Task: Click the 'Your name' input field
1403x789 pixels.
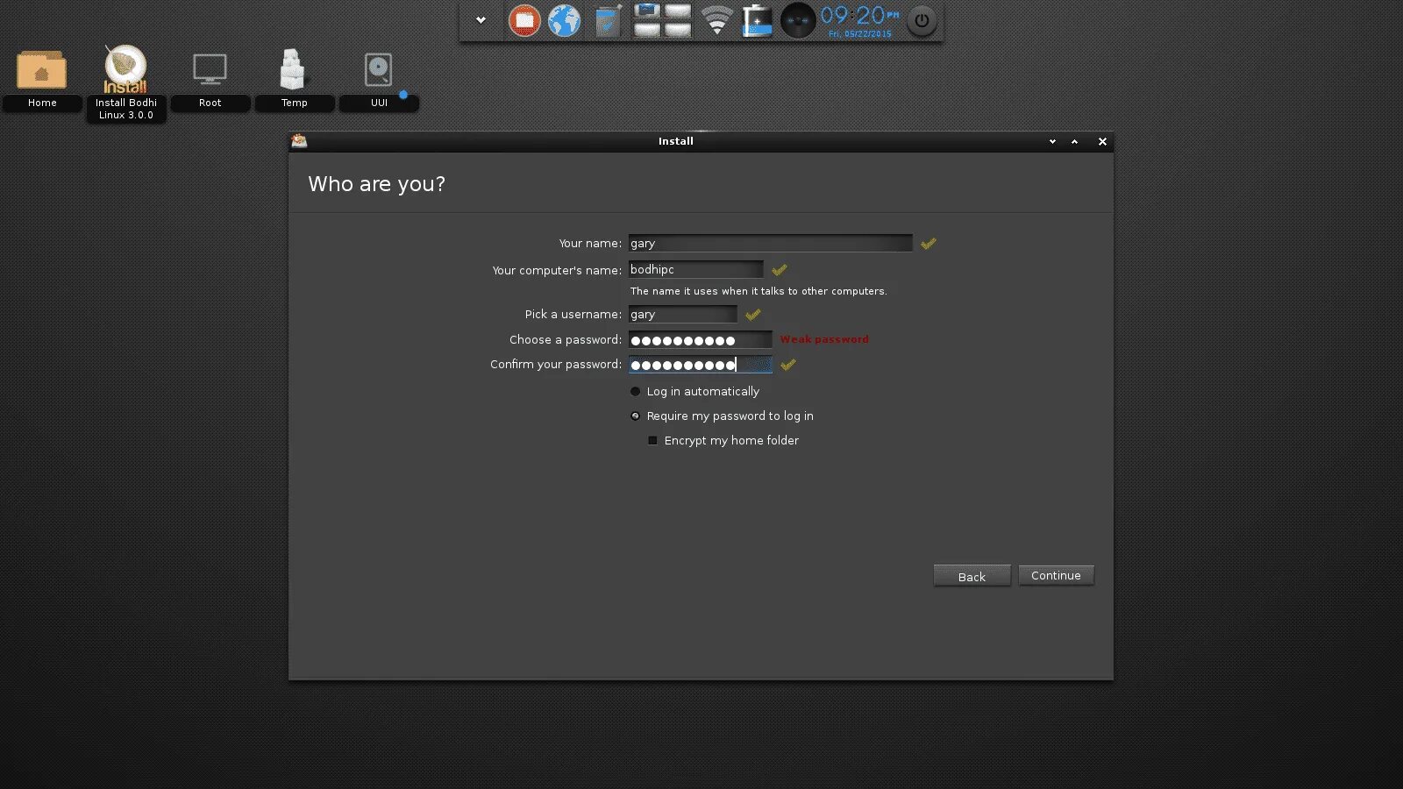Action: (x=770, y=243)
